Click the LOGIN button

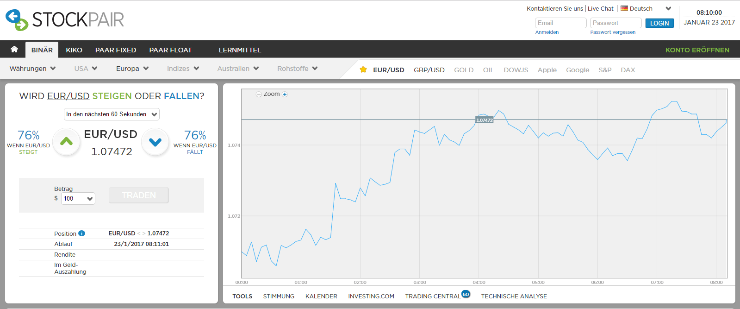[659, 23]
